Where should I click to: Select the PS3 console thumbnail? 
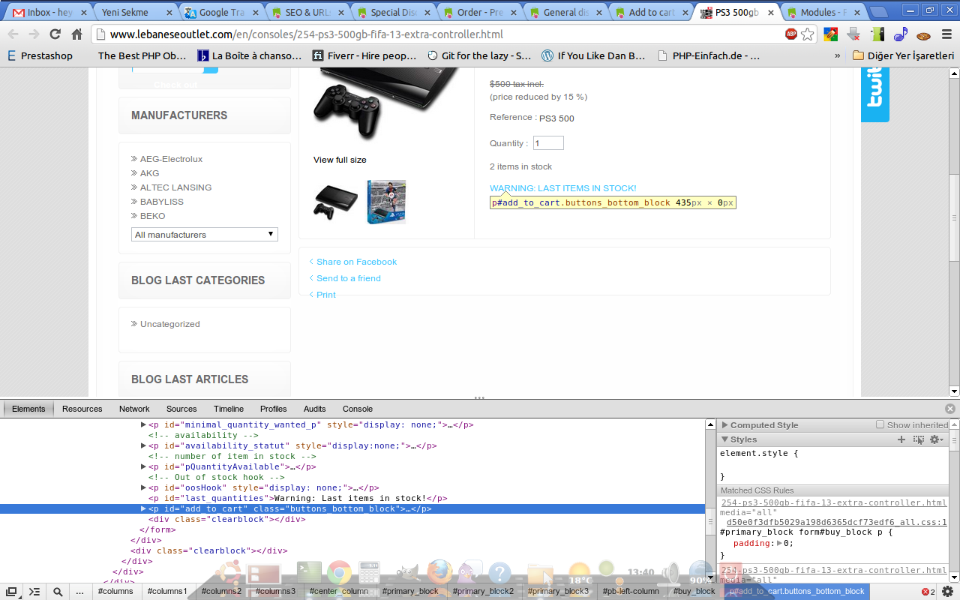(x=335, y=202)
